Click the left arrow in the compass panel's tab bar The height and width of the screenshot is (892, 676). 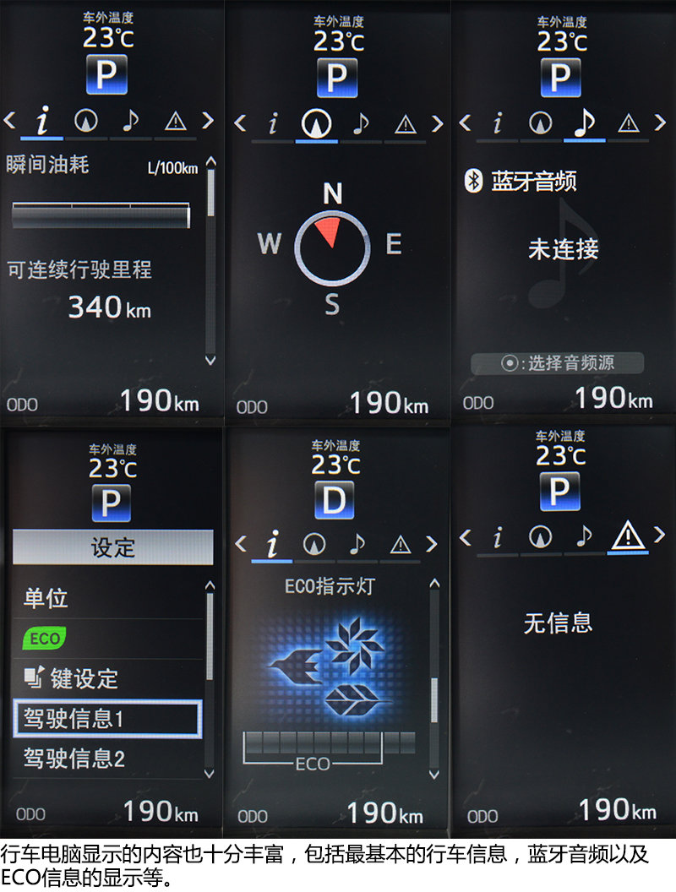[x=240, y=123]
